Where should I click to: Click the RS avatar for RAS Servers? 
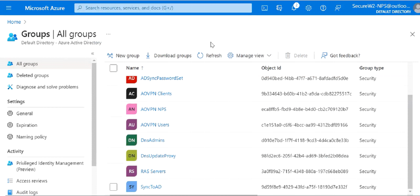tap(131, 171)
